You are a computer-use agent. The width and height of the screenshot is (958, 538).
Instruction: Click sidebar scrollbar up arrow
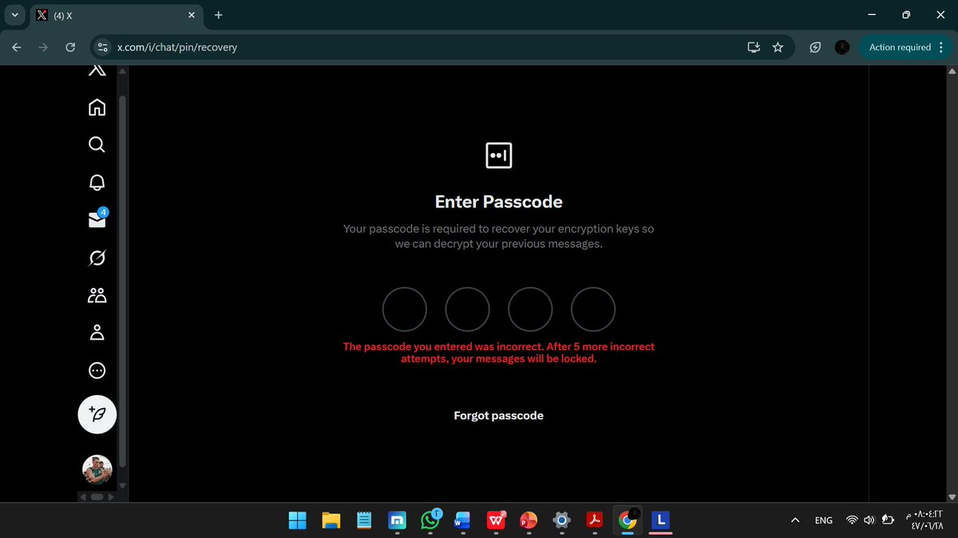click(122, 71)
